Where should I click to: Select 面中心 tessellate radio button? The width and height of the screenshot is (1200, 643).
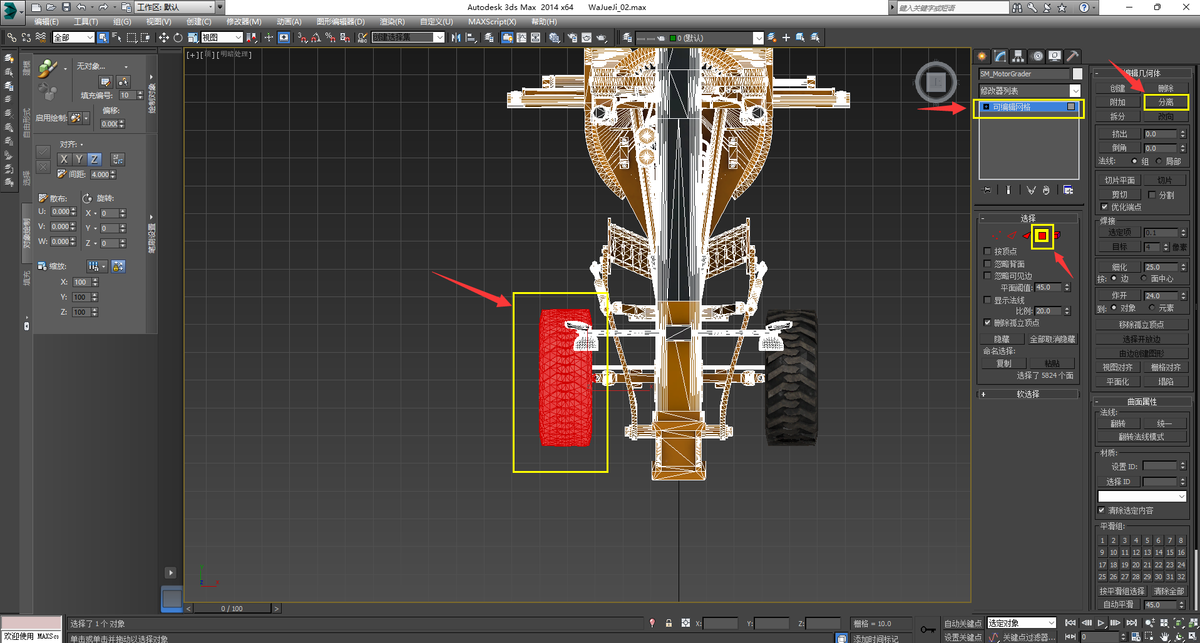coord(1144,278)
